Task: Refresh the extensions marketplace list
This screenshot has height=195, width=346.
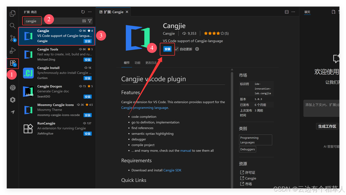Action: 83,12
